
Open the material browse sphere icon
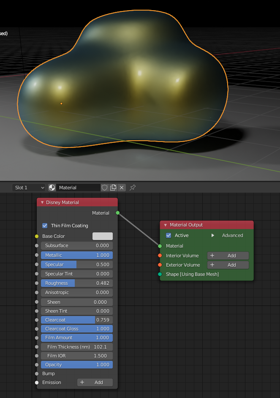[52, 188]
